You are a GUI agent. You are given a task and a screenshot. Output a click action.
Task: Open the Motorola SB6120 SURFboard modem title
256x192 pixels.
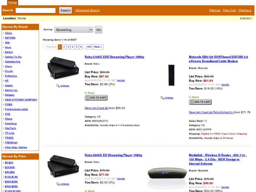point(218,59)
